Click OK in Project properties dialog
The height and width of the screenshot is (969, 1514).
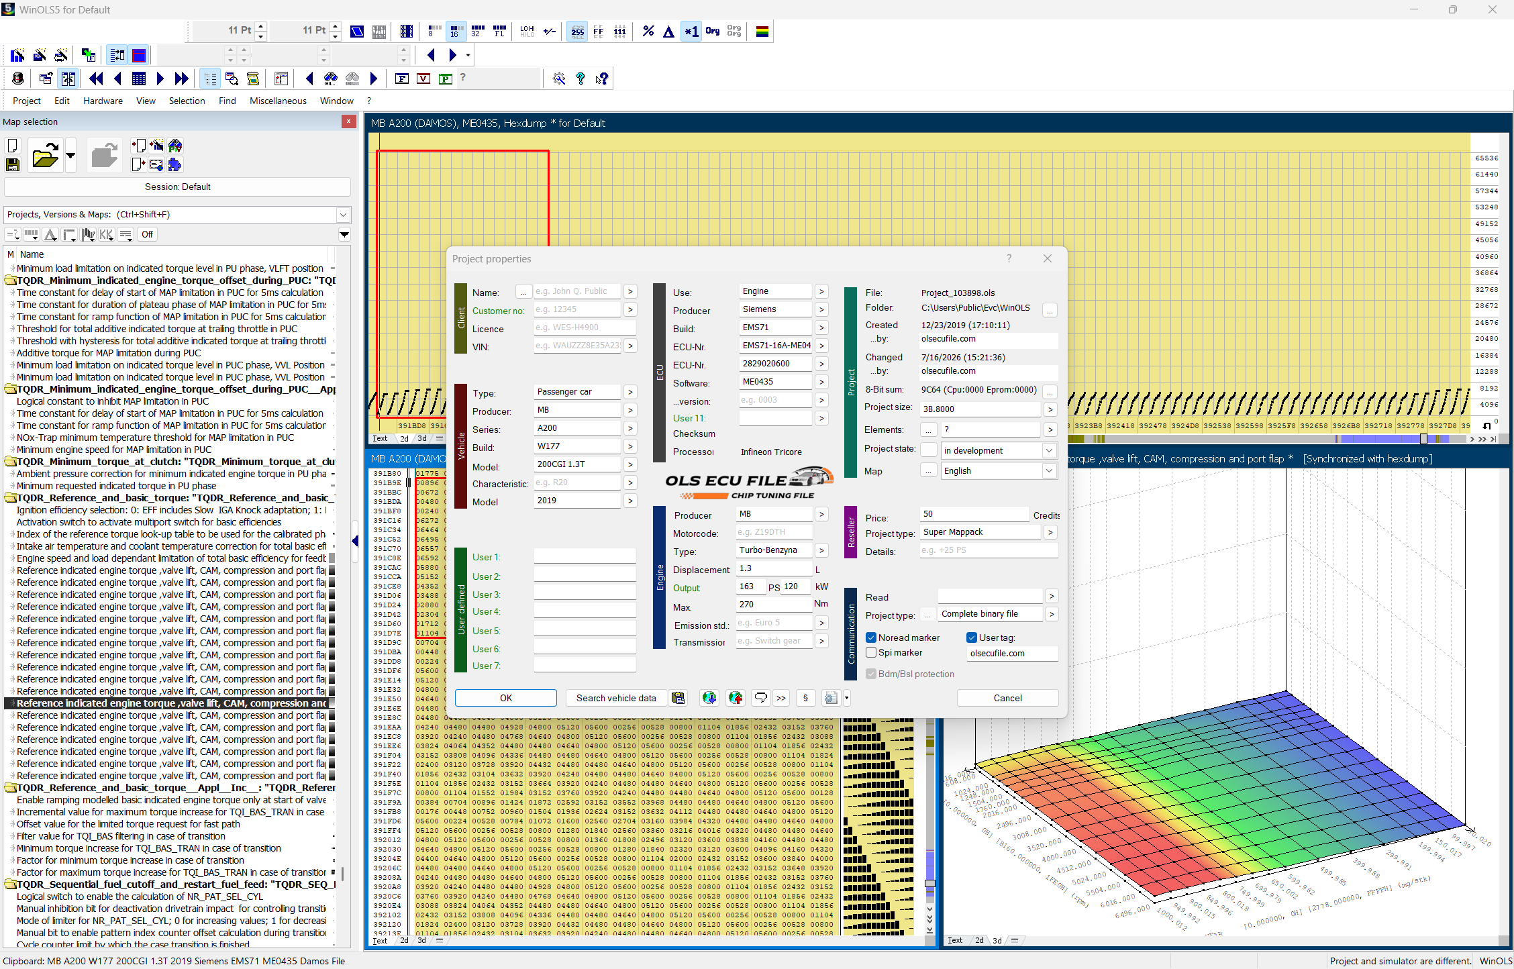tap(506, 698)
